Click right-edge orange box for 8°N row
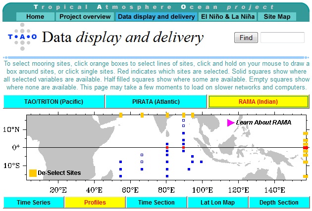Screen dimensions: 312x211 (306, 133)
